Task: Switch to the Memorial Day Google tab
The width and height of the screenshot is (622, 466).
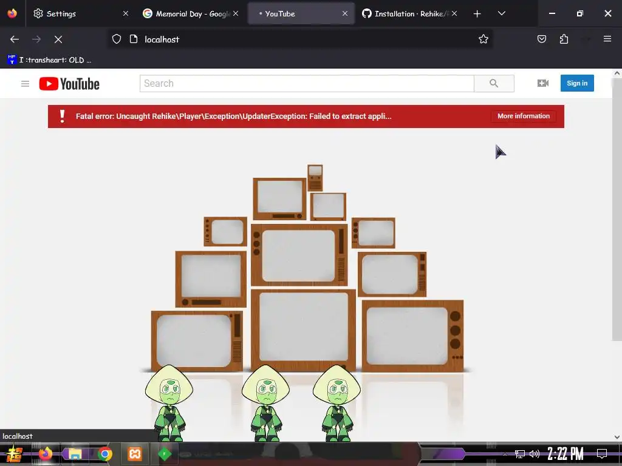Action: [190, 13]
